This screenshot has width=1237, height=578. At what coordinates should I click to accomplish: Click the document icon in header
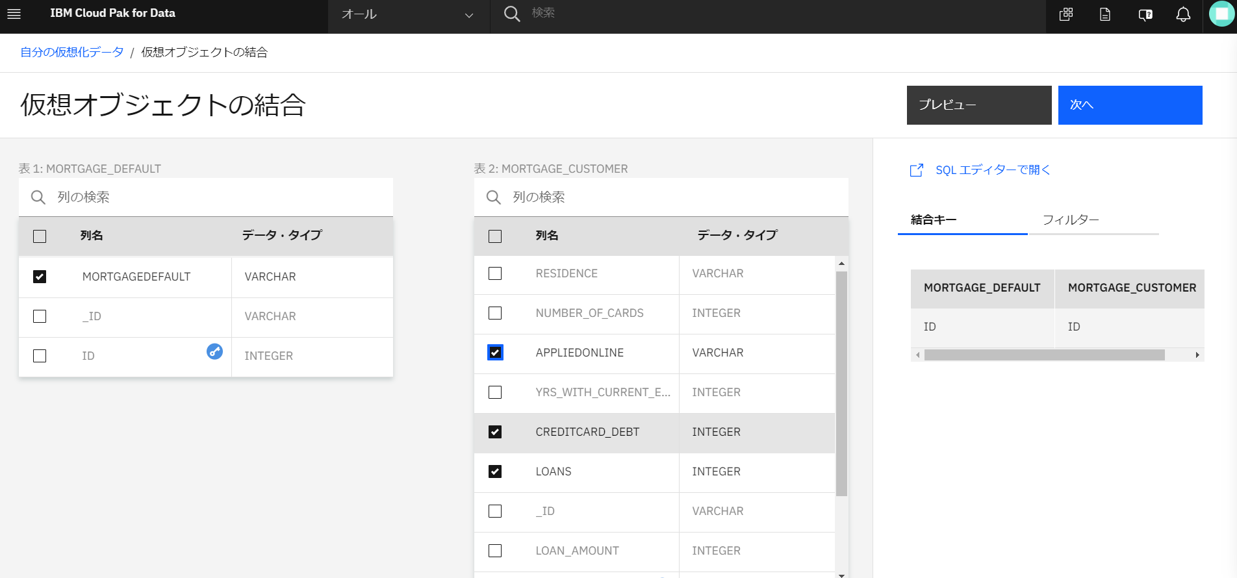[1105, 14]
